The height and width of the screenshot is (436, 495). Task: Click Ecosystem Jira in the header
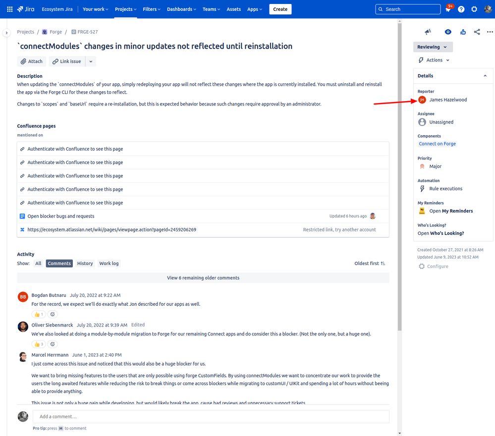click(x=57, y=9)
